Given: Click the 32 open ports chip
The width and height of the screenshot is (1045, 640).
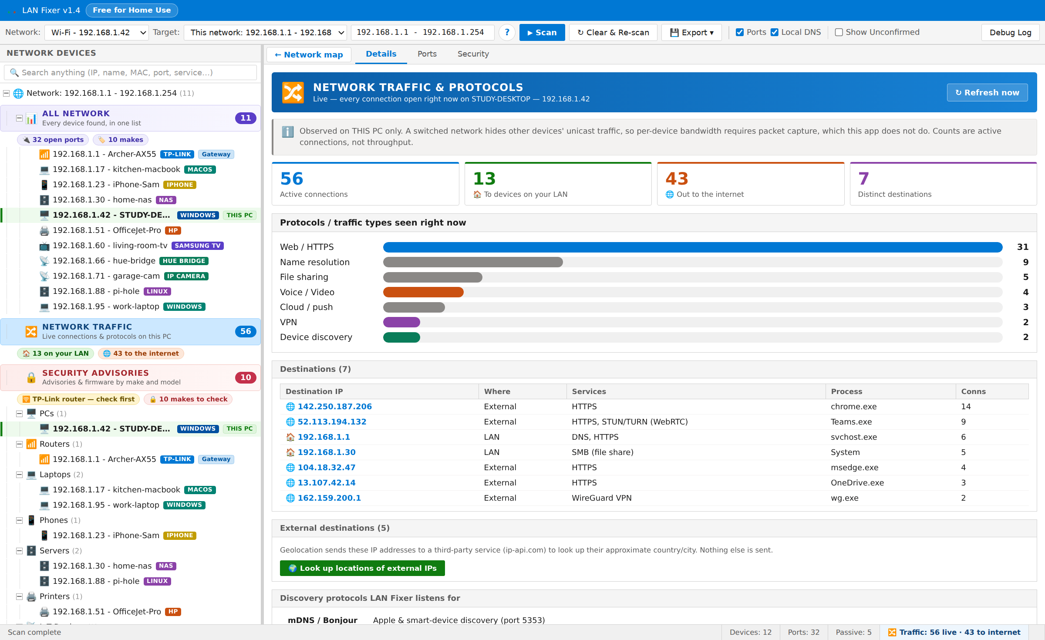Looking at the screenshot, I should [53, 140].
